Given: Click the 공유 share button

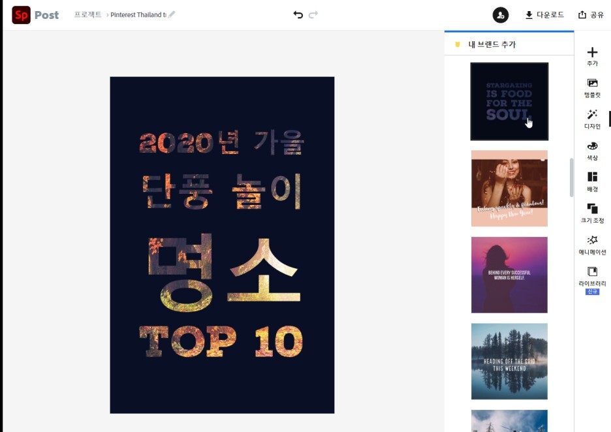Looking at the screenshot, I should pos(591,15).
